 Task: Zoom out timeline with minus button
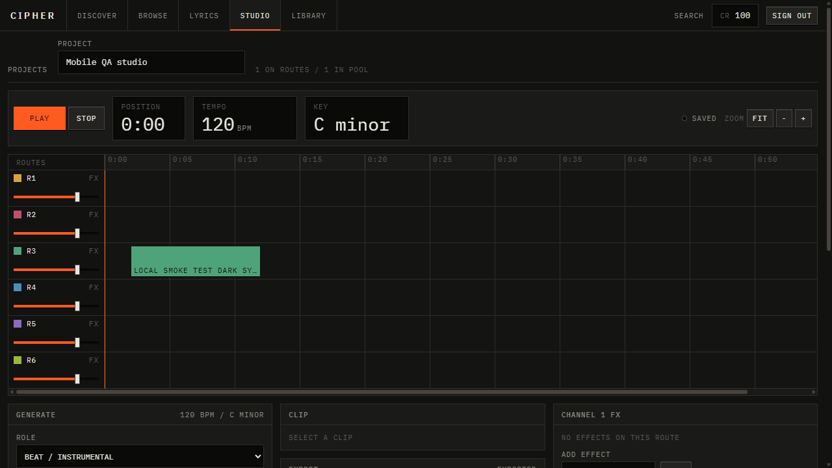(784, 118)
